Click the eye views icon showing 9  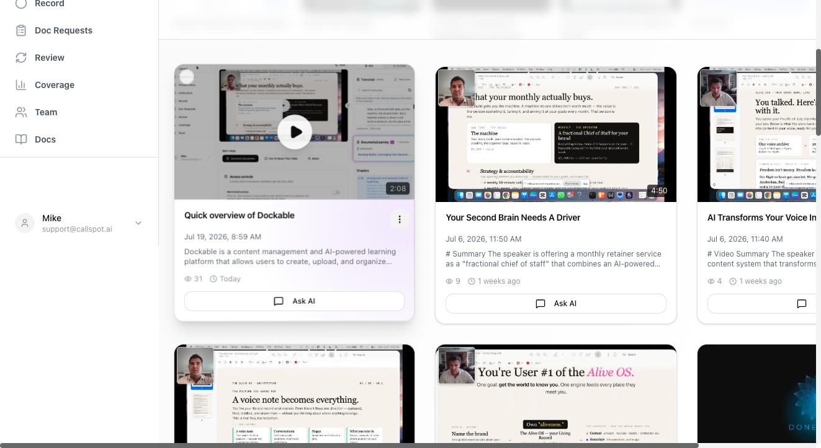[449, 281]
